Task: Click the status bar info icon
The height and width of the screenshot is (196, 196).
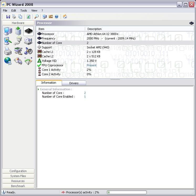Action: [4, 192]
